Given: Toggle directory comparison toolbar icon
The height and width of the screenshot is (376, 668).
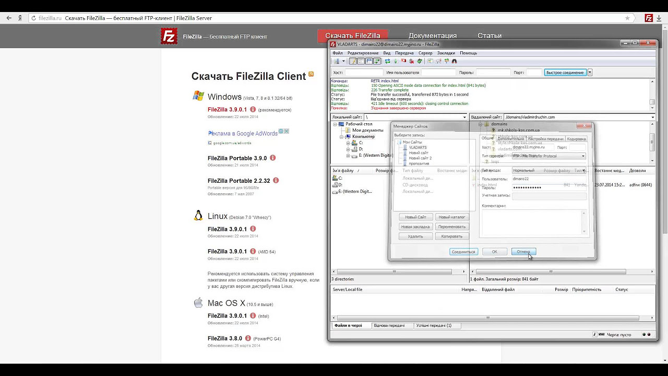Looking at the screenshot, I should [x=438, y=61].
